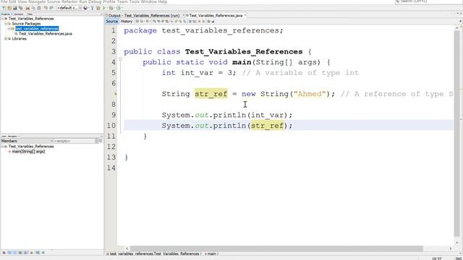Open the Debug menu

coord(95,1)
